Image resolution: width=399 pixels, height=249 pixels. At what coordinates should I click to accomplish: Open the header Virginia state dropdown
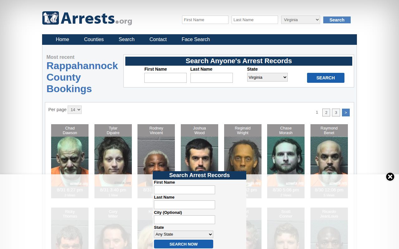pyautogui.click(x=300, y=20)
